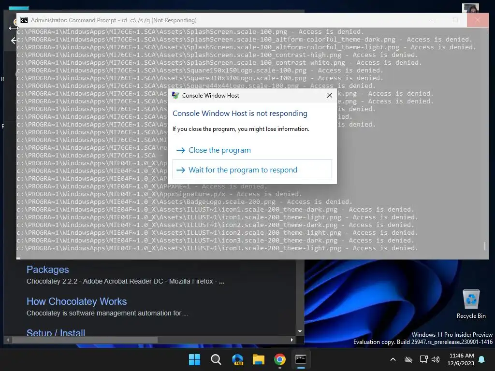Open the volume speaker tray icon
The image size is (495, 371).
pos(436,359)
